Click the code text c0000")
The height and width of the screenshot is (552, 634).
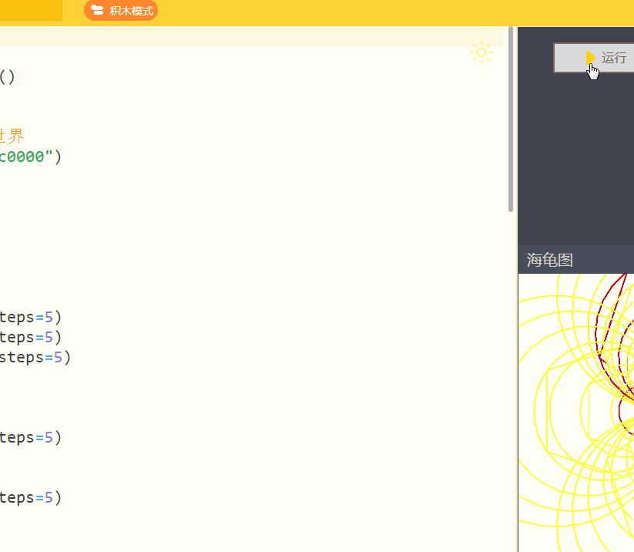click(30, 157)
